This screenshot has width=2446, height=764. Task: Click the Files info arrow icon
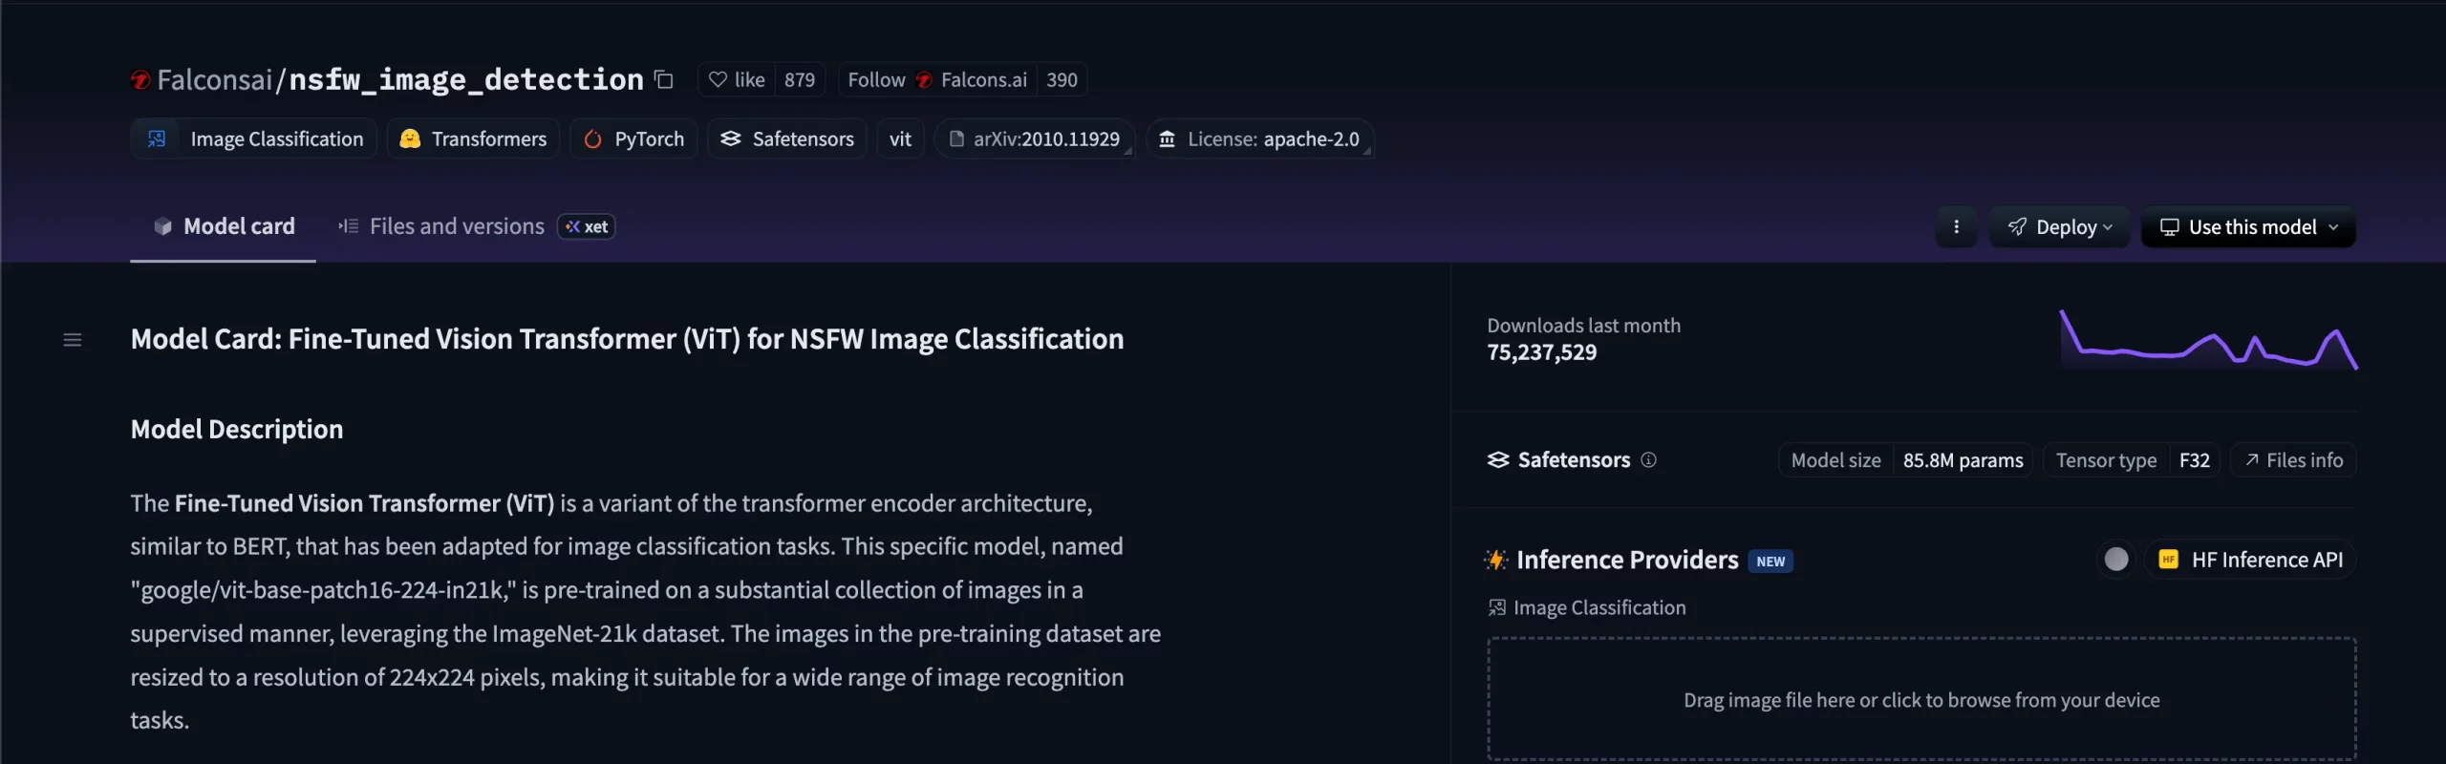pos(2251,460)
